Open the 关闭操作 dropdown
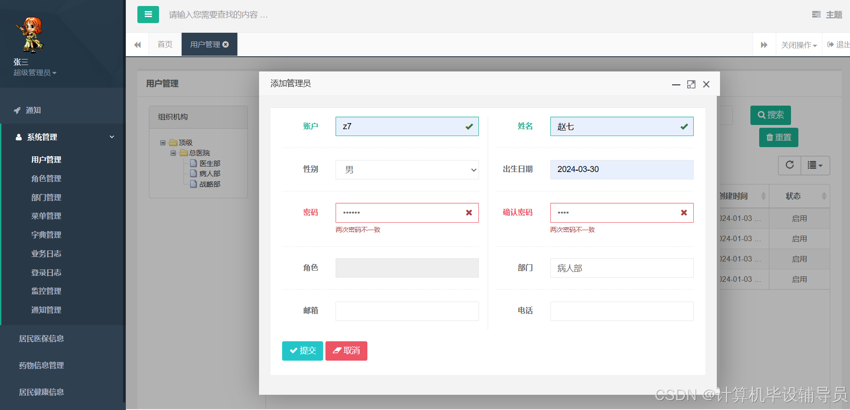The height and width of the screenshot is (410, 850). tap(799, 45)
